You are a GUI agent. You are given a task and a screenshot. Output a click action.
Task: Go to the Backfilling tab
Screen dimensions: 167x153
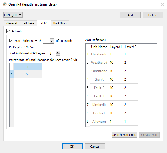60,23
